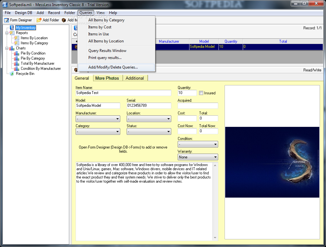This screenshot has height=247, width=326.
Task: Click the application icon in title bar
Action: click(x=5, y=4)
